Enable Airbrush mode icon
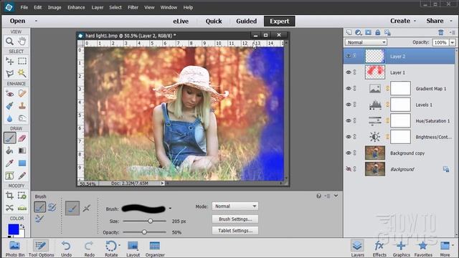Viewport: 459px width, 258px height. tap(86, 209)
